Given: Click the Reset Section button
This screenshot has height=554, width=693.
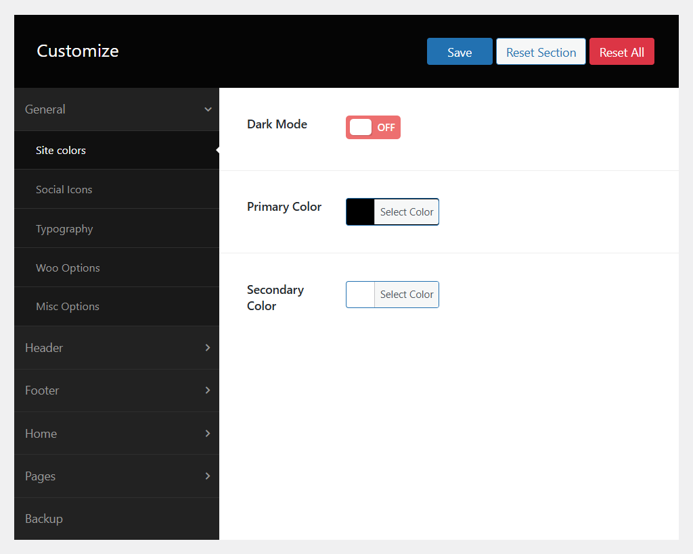Looking at the screenshot, I should pos(541,52).
